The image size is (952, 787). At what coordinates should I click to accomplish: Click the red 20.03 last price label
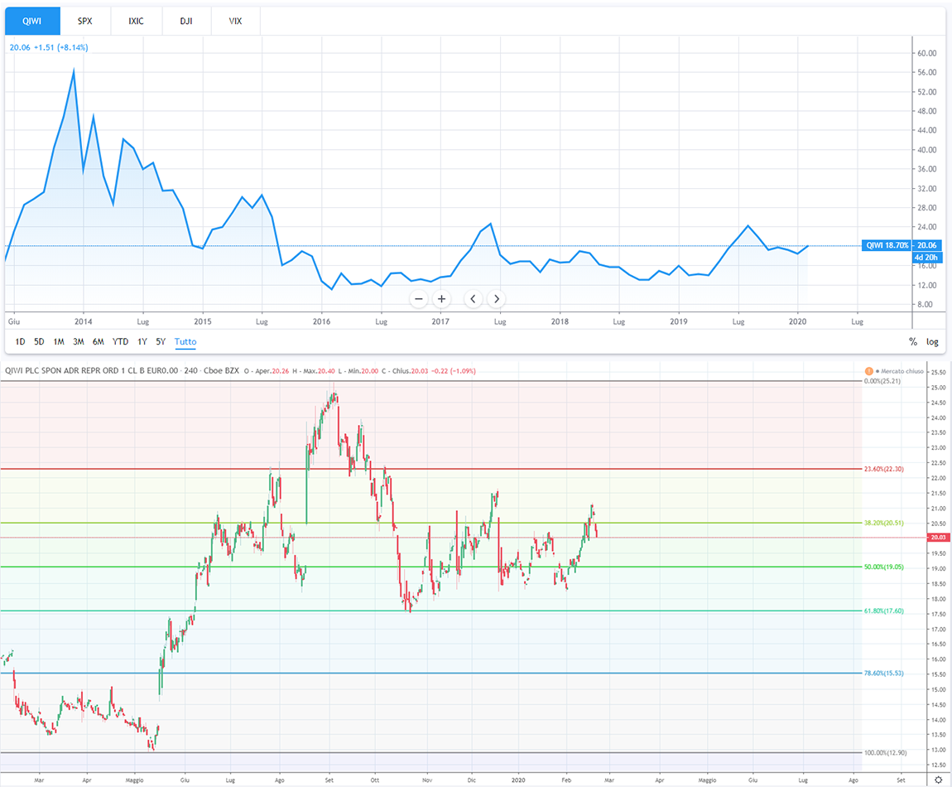(x=938, y=537)
